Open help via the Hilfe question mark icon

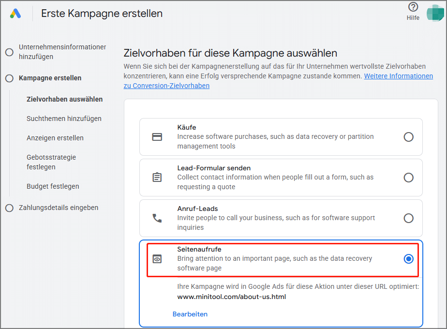click(413, 7)
